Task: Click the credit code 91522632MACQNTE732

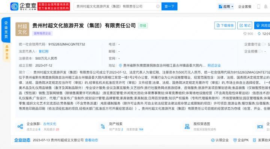Action: (x=67, y=44)
